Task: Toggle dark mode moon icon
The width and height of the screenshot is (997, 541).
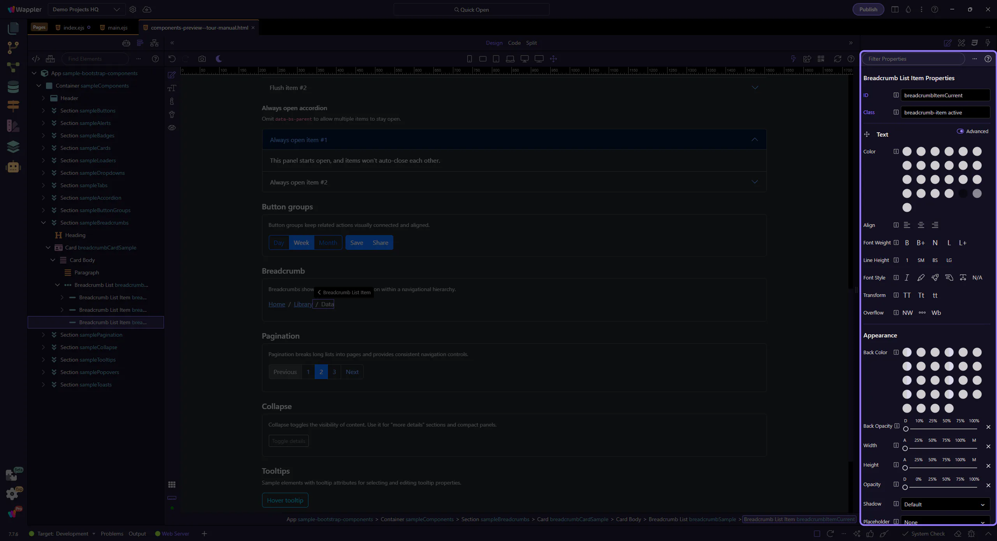Action: point(219,59)
